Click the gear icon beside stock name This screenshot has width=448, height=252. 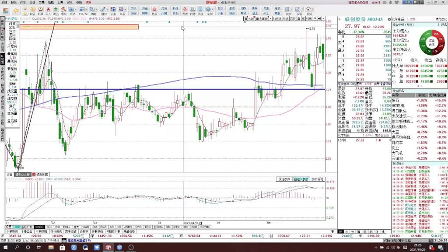click(390, 19)
